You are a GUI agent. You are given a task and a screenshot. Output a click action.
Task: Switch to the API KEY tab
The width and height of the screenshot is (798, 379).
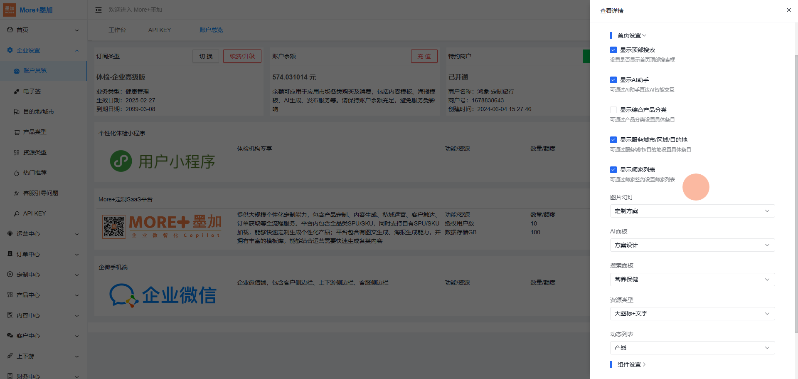point(160,30)
